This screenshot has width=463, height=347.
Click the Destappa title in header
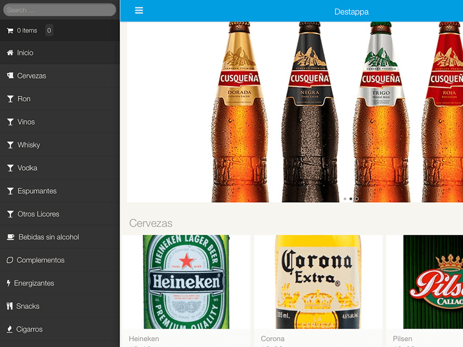click(351, 12)
